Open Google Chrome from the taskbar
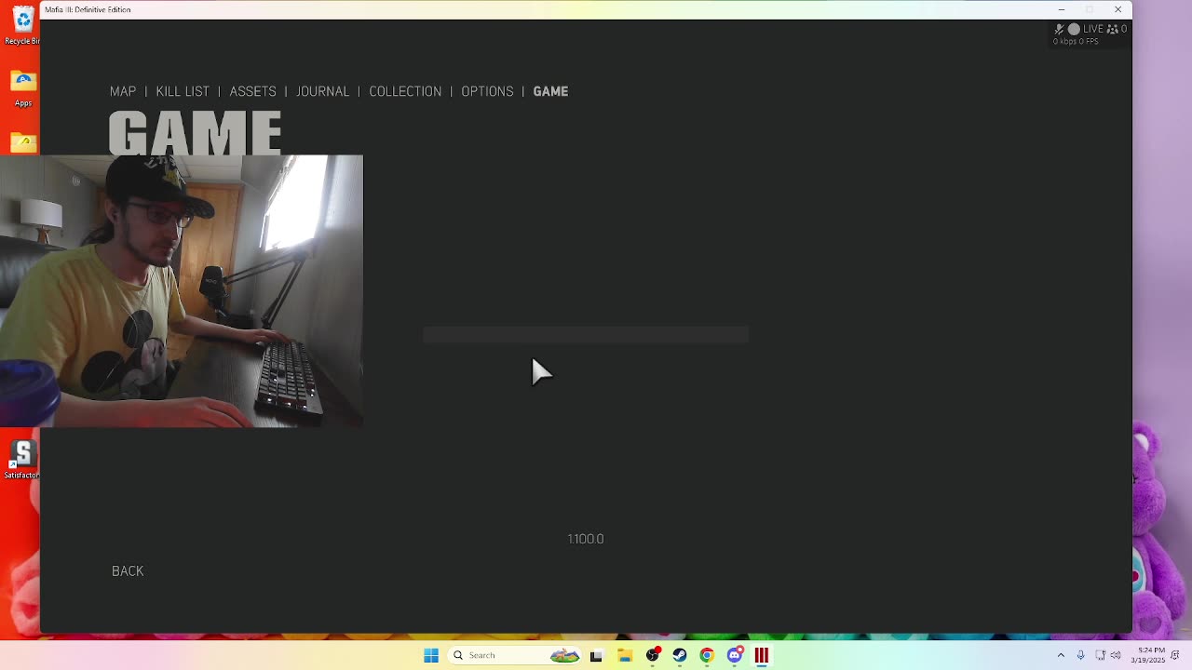The height and width of the screenshot is (670, 1192). 707,655
